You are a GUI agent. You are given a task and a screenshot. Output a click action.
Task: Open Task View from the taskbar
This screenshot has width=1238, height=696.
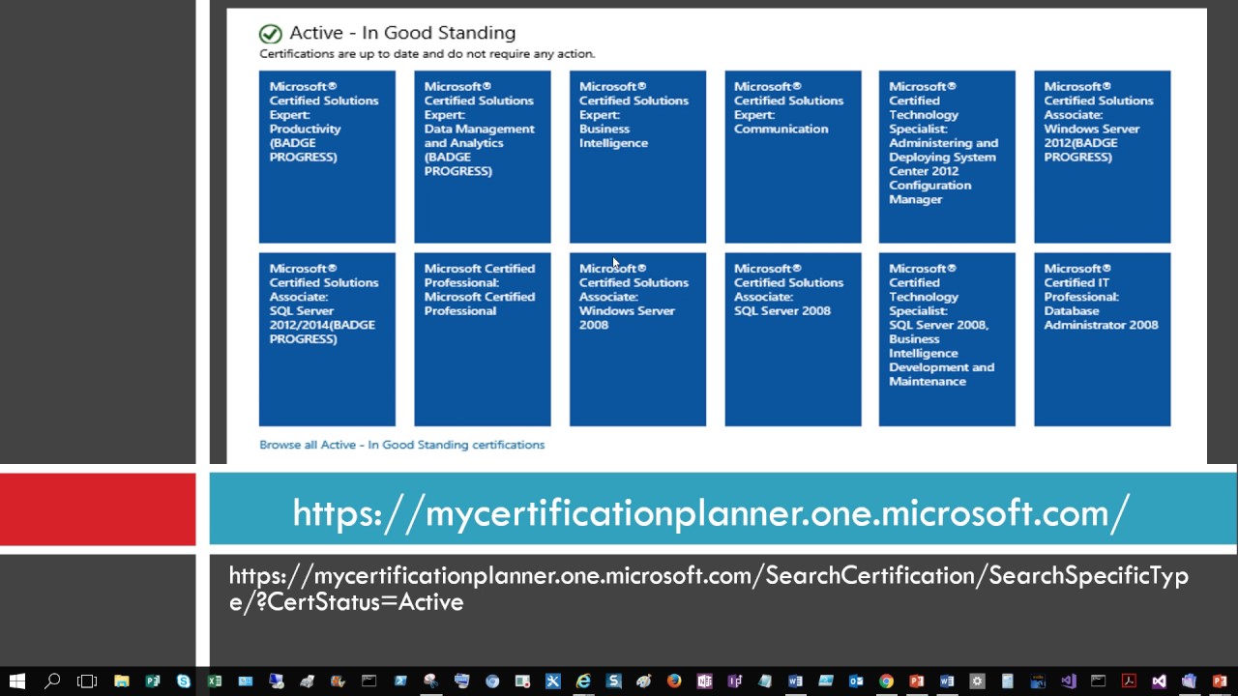click(x=87, y=681)
